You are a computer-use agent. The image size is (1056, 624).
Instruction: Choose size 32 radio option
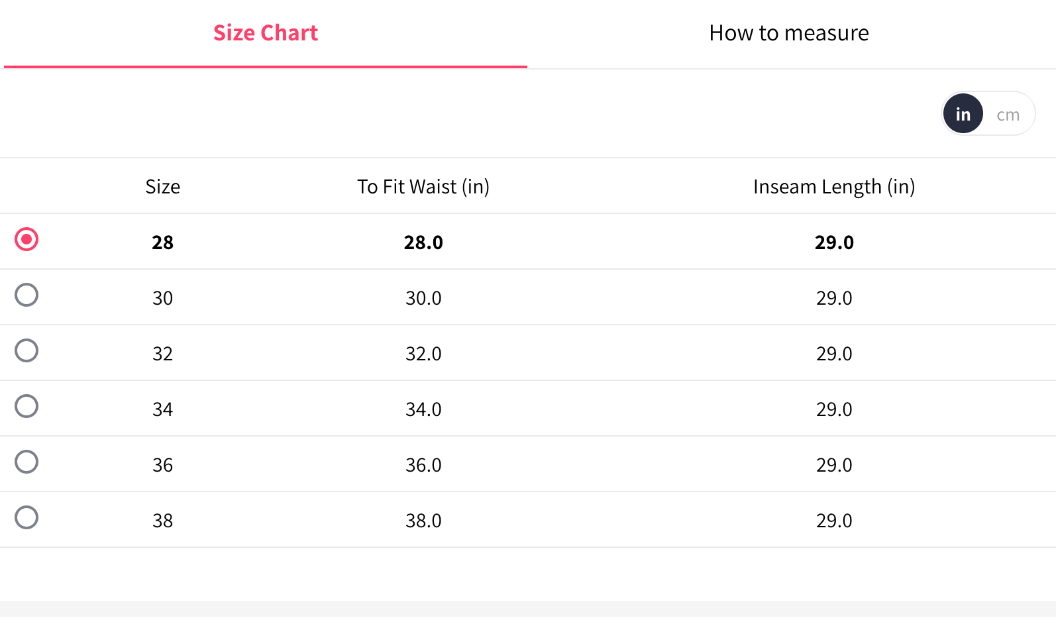point(26,350)
